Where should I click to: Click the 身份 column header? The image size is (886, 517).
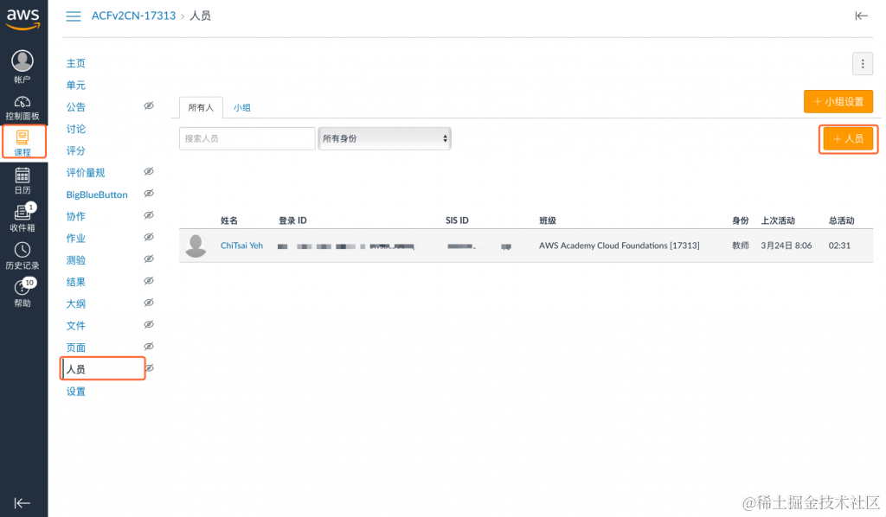(x=741, y=220)
